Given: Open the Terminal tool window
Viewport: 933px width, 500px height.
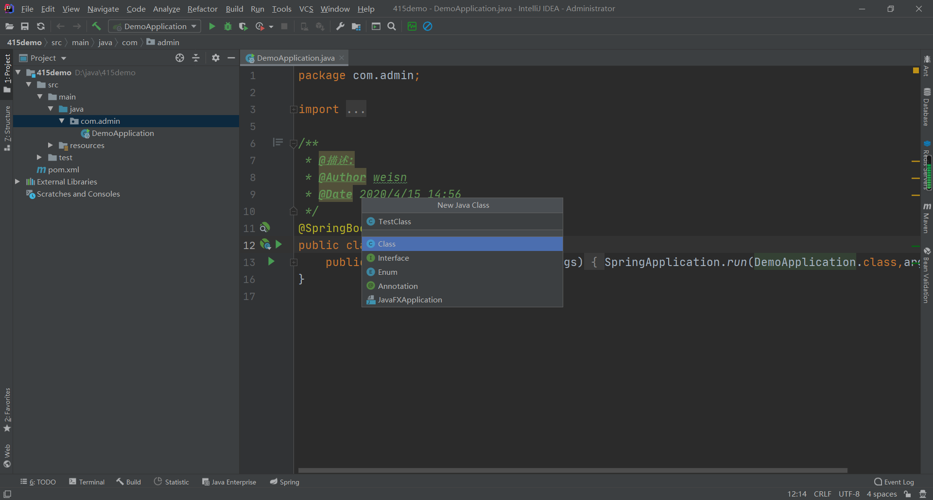Looking at the screenshot, I should pos(87,482).
